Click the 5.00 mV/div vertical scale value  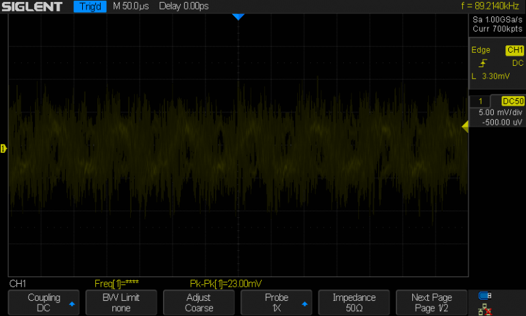point(500,112)
